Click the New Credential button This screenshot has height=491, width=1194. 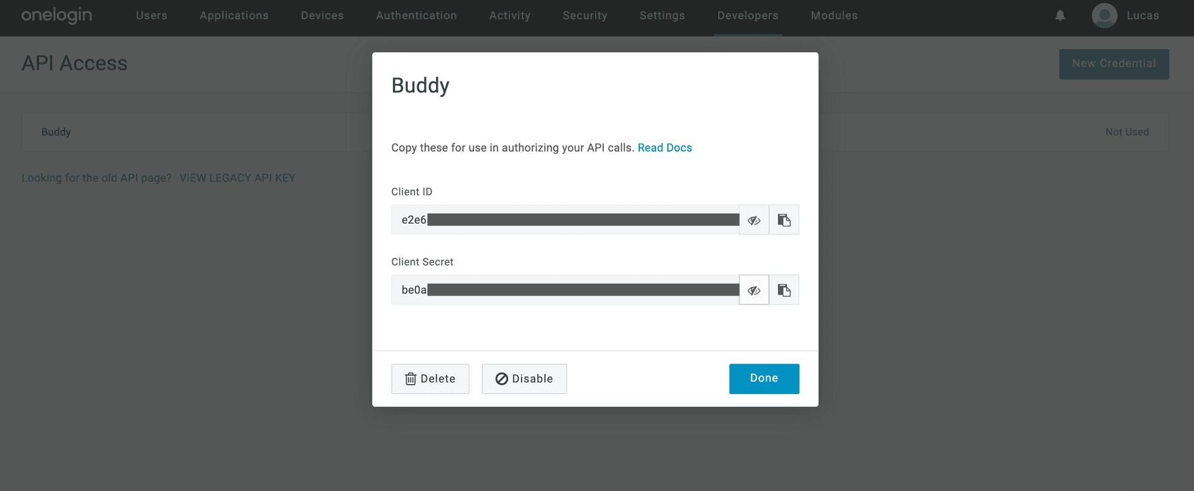[x=1114, y=64]
